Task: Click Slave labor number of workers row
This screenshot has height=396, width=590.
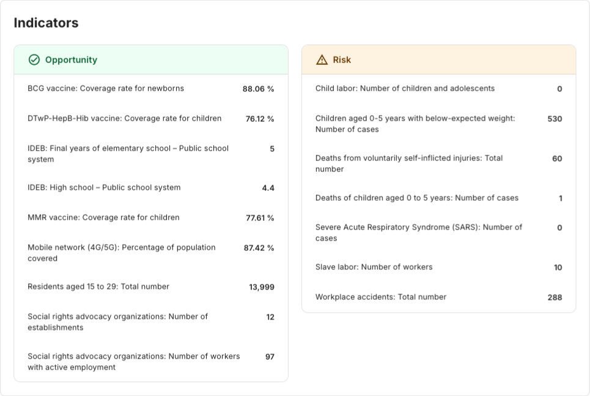Action: tap(374, 267)
